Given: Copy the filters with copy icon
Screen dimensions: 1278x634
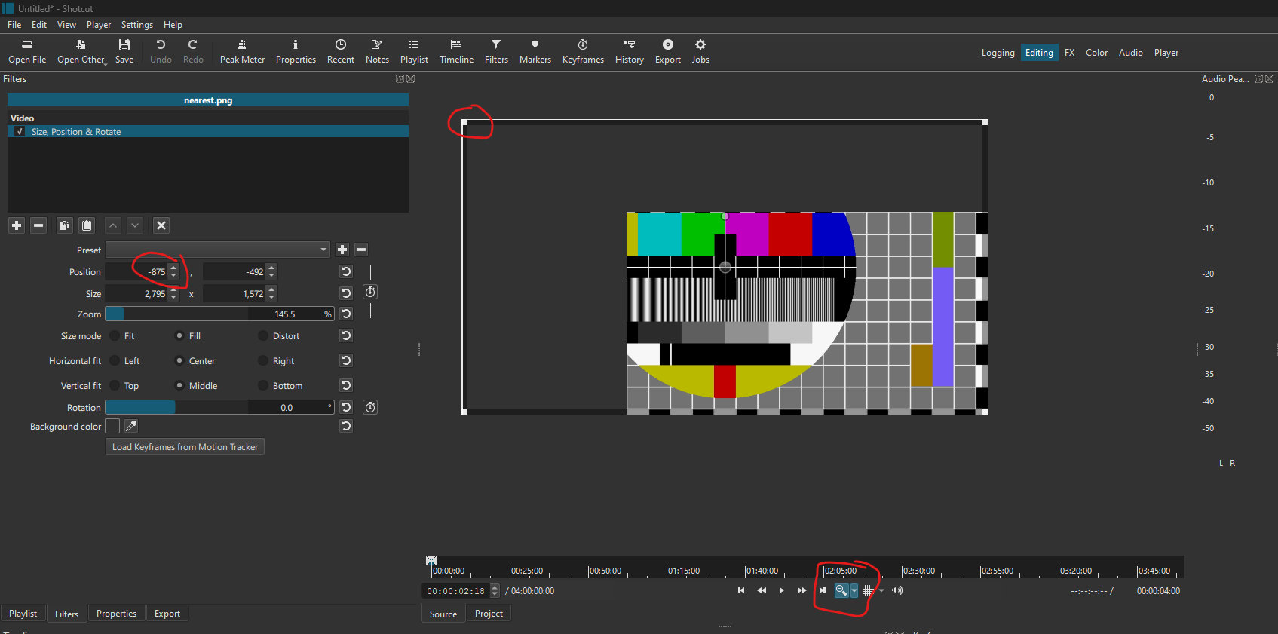Looking at the screenshot, I should pos(65,225).
